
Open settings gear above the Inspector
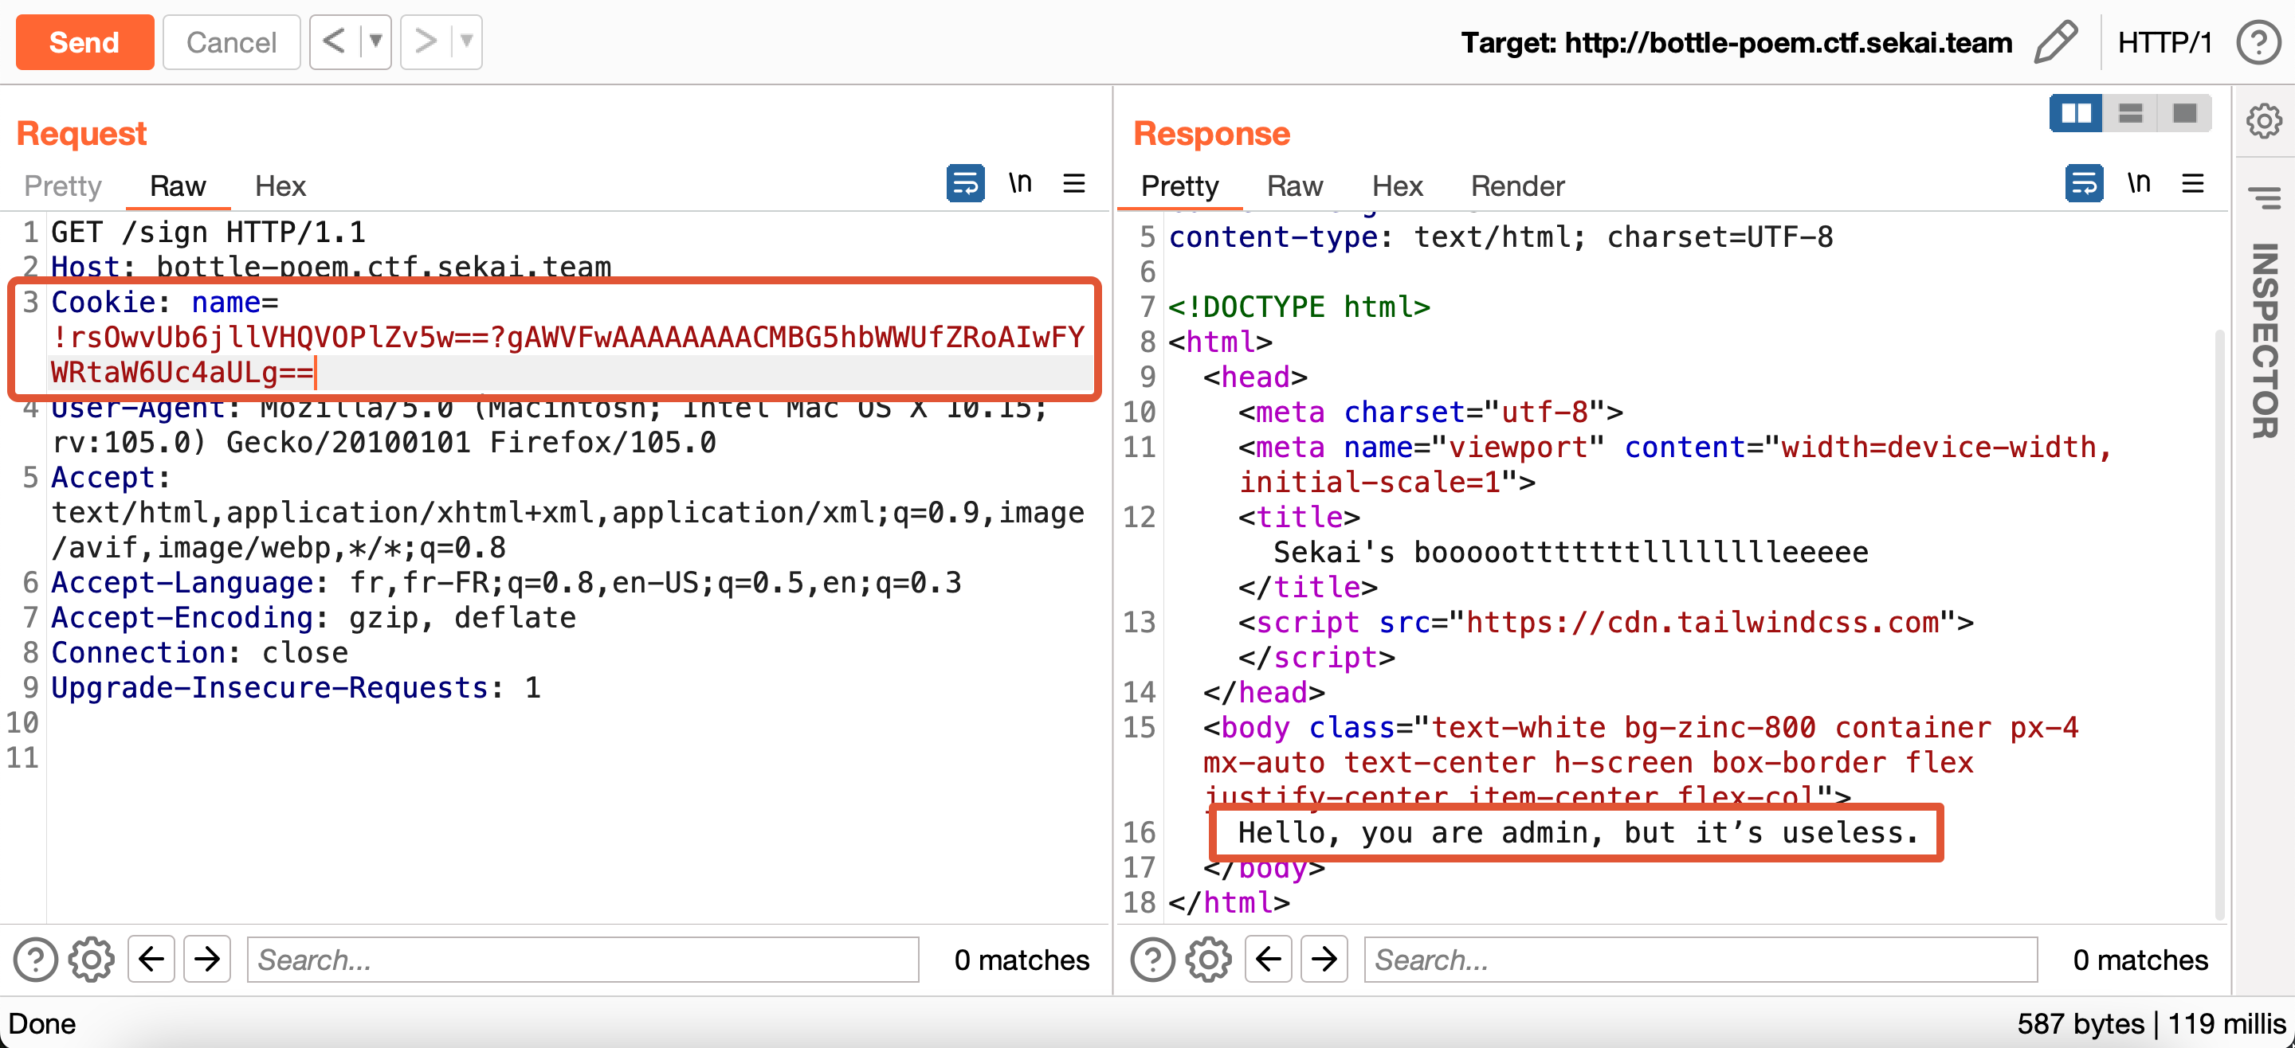(x=2264, y=120)
